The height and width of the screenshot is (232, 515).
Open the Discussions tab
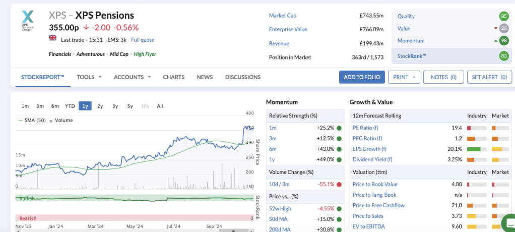242,77
